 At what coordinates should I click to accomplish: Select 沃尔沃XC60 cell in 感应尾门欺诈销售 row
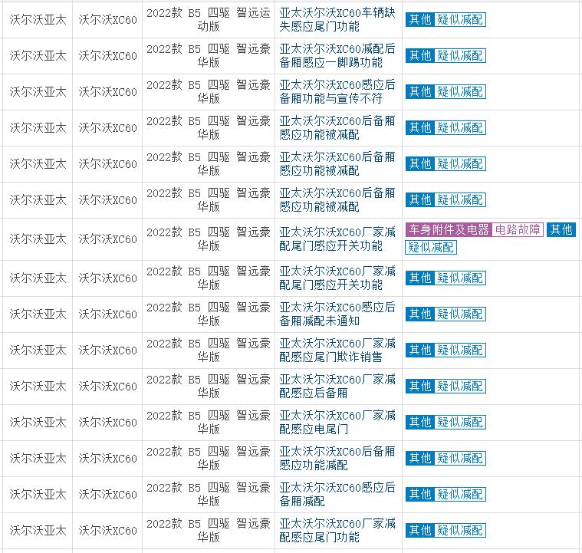(107, 351)
